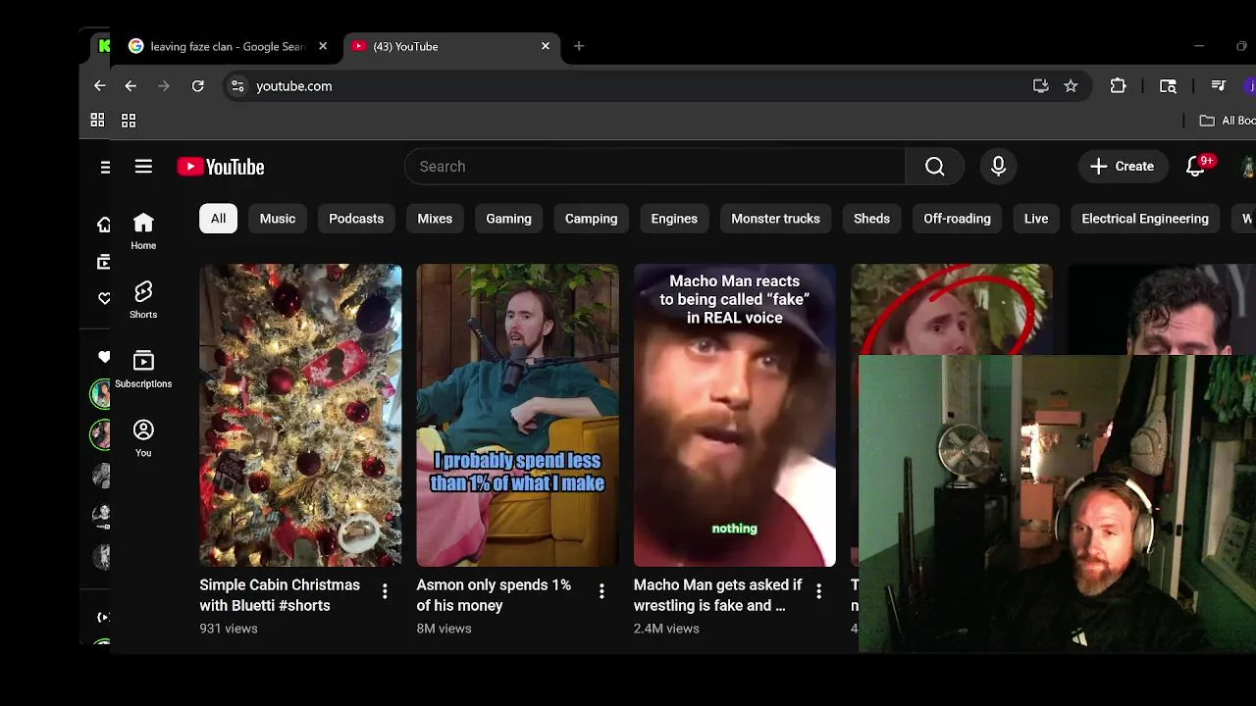1256x706 pixels.
Task: Click title 'Macho Man gets asked if wrestling is fake'
Action: click(717, 595)
